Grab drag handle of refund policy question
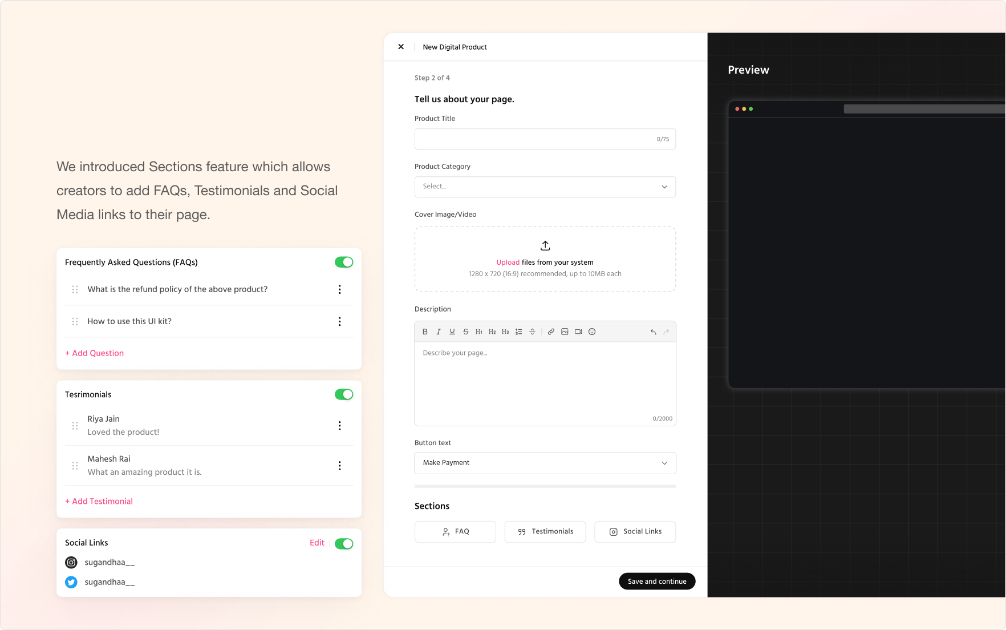Viewport: 1006px width, 630px height. tap(75, 289)
